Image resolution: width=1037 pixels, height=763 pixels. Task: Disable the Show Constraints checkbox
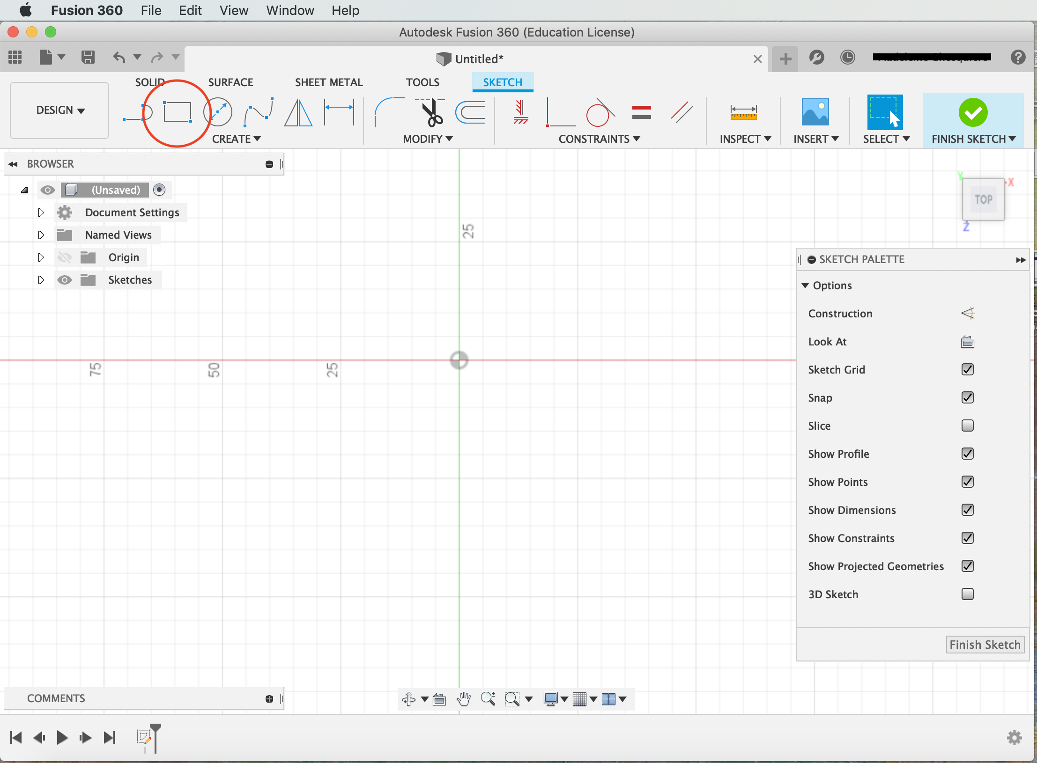coord(967,538)
